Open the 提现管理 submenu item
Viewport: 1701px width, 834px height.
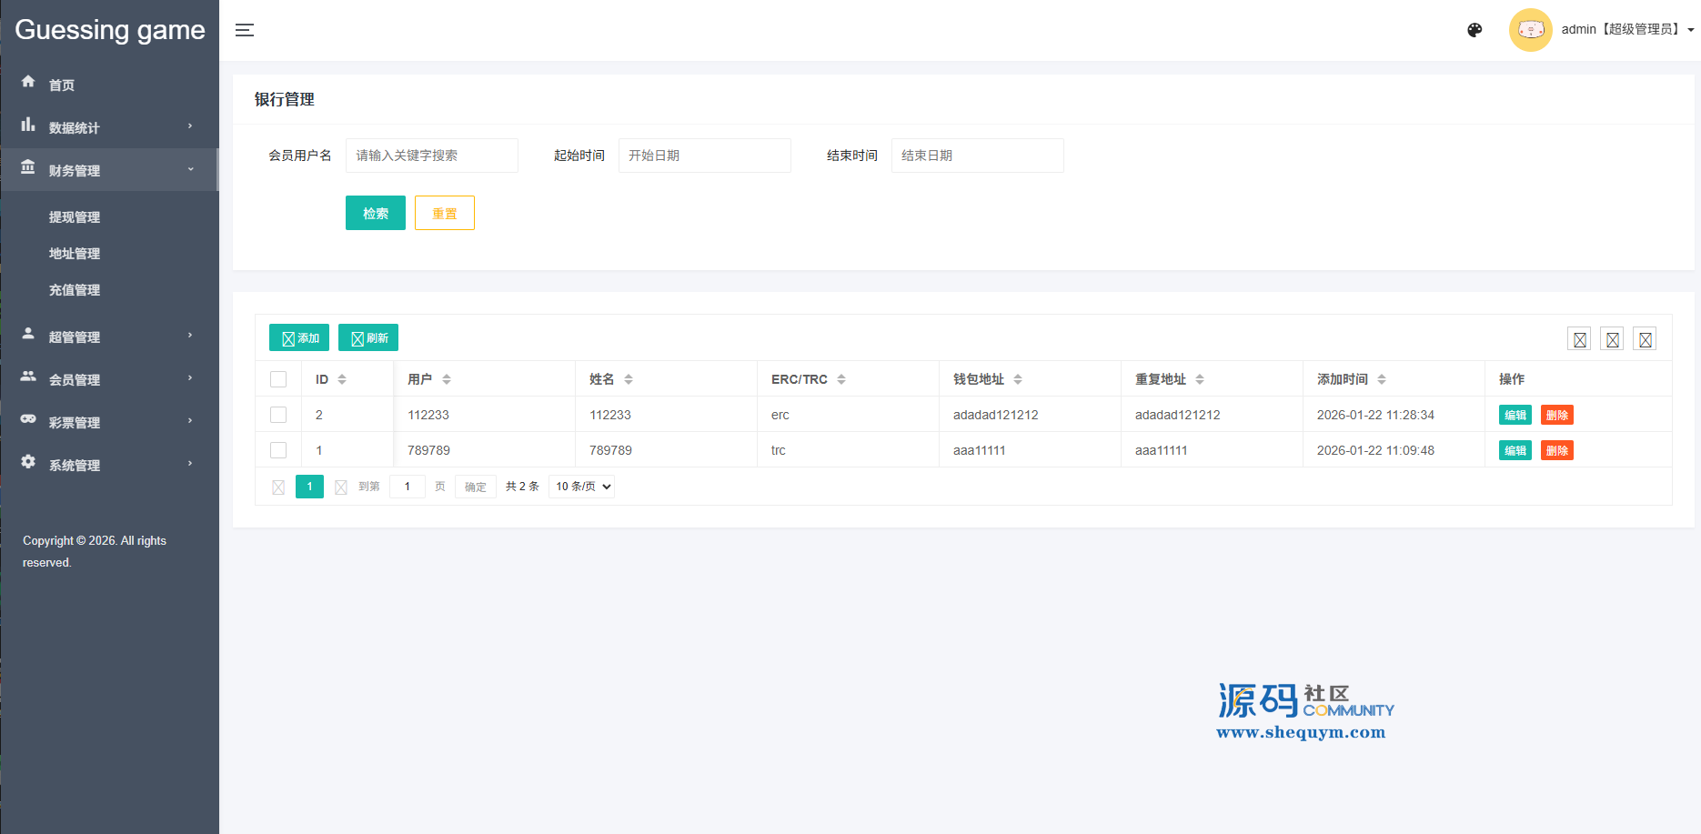[x=75, y=217]
